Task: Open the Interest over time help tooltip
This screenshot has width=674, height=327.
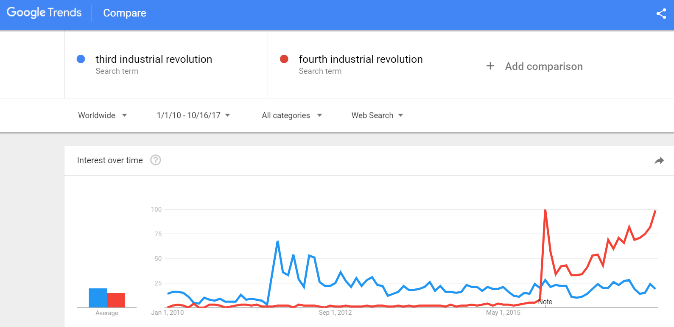Action: click(x=156, y=160)
